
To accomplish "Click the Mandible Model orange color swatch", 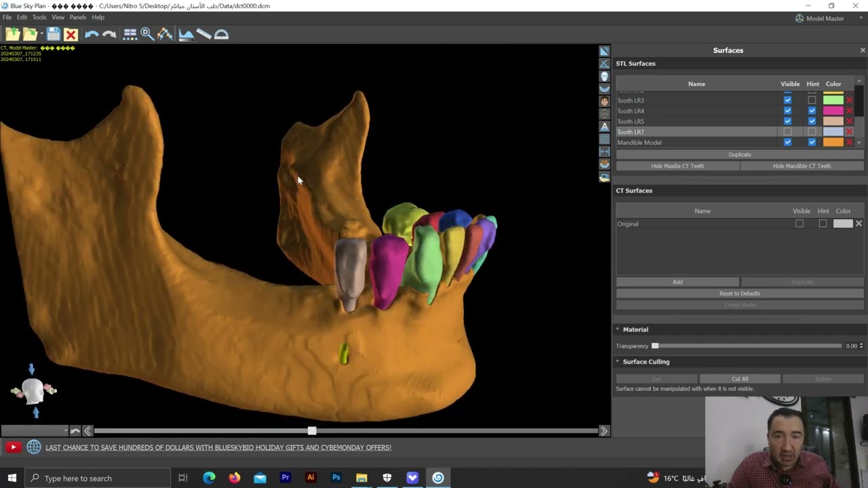I will (x=833, y=142).
